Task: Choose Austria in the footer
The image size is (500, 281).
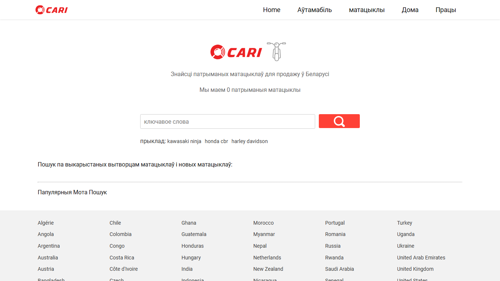Action: coord(46,269)
